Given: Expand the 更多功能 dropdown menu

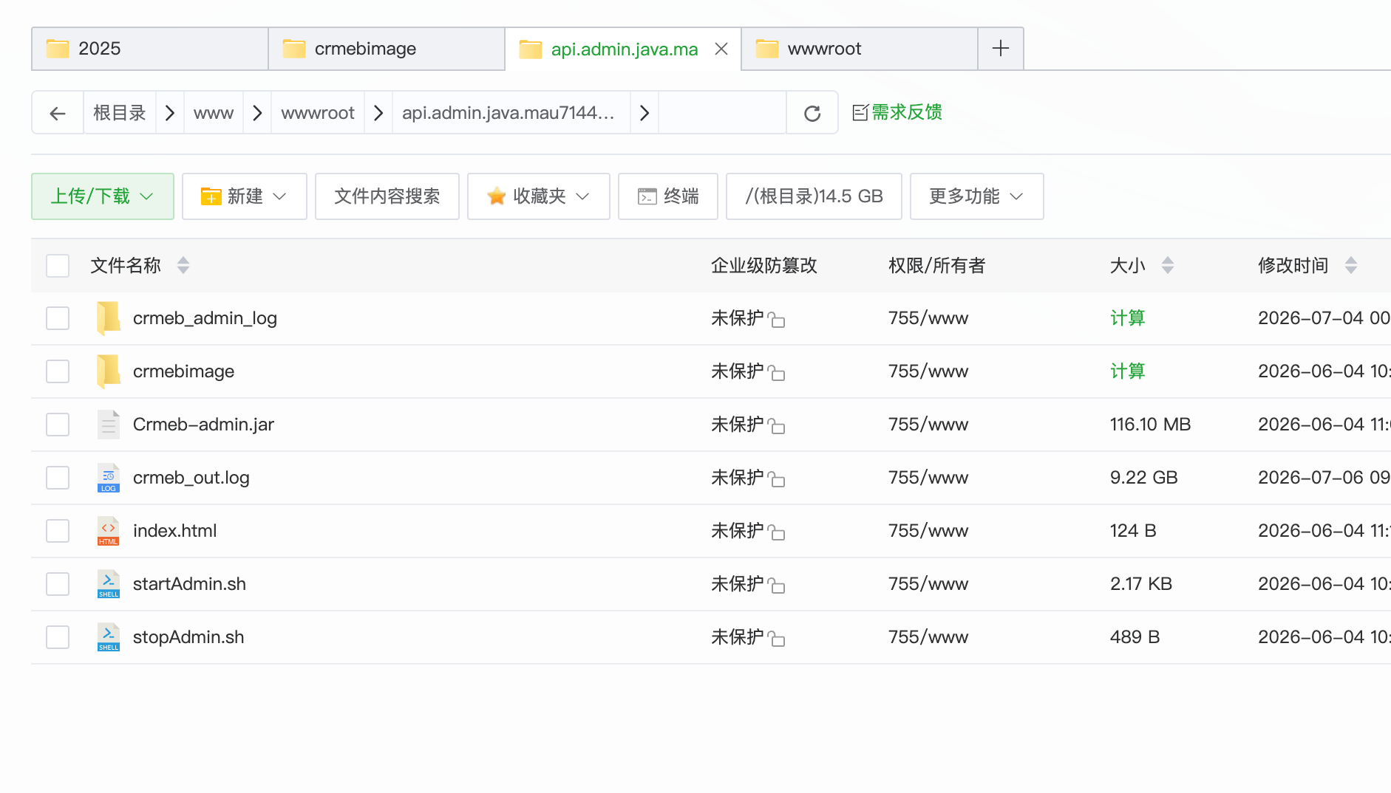Looking at the screenshot, I should pyautogui.click(x=977, y=196).
